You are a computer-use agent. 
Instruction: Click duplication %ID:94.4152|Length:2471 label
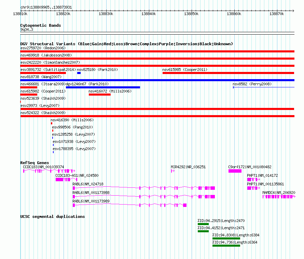221,228
